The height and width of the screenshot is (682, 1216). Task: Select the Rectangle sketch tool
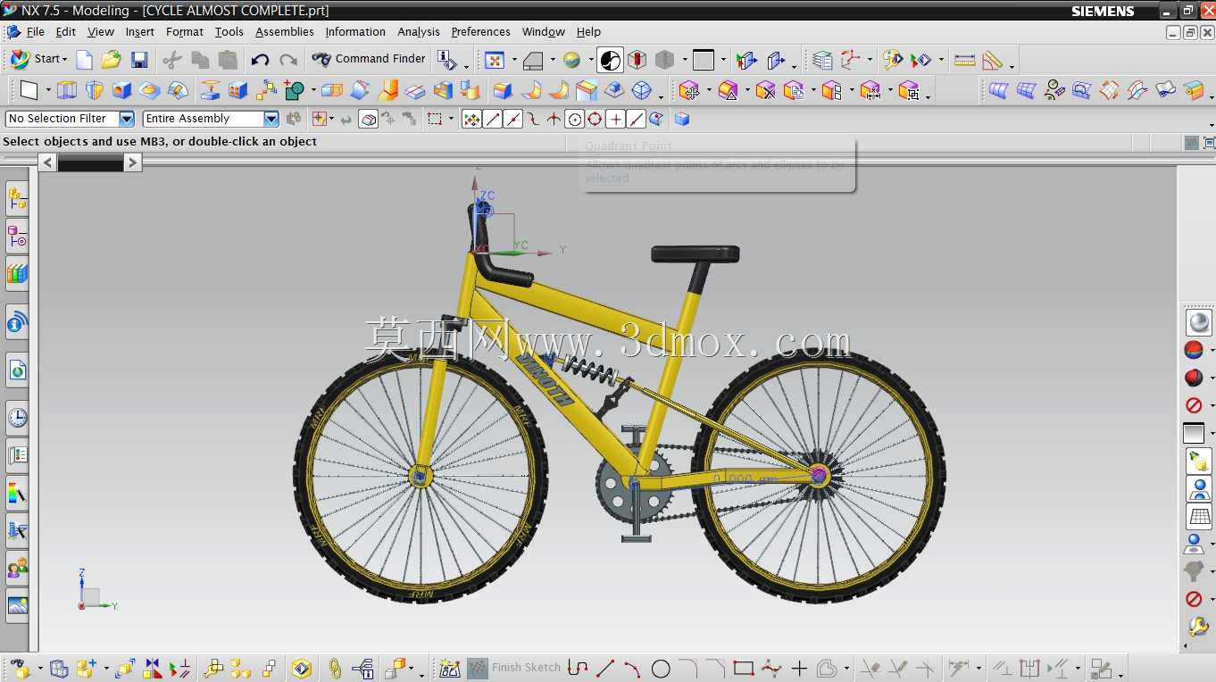(x=743, y=668)
